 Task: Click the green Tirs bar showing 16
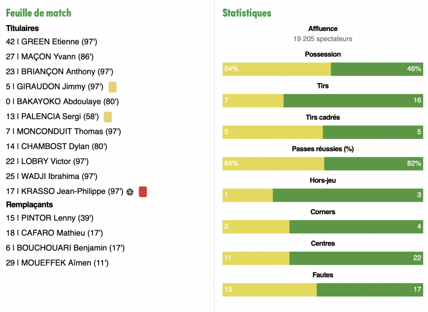tap(353, 101)
